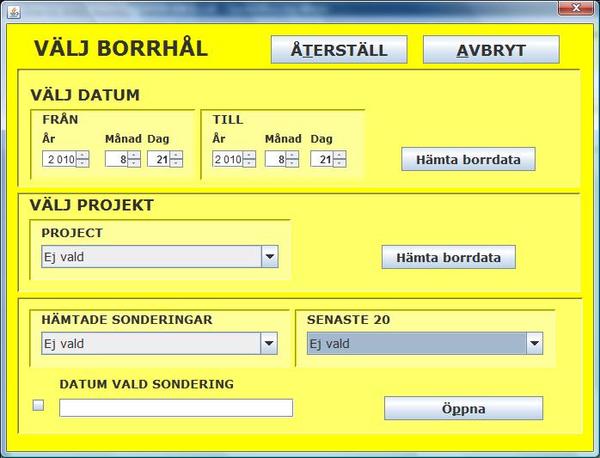Click the Öppna button
The width and height of the screenshot is (600, 458).
point(463,408)
